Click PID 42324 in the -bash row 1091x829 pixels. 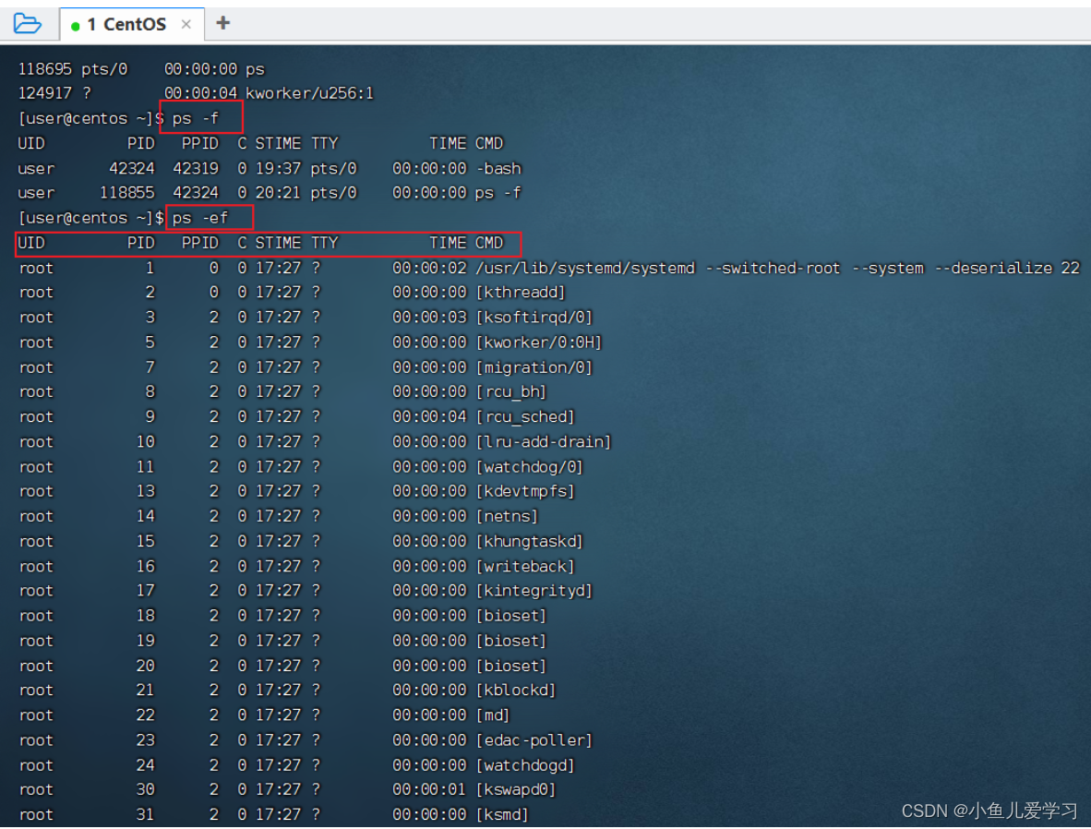(131, 168)
